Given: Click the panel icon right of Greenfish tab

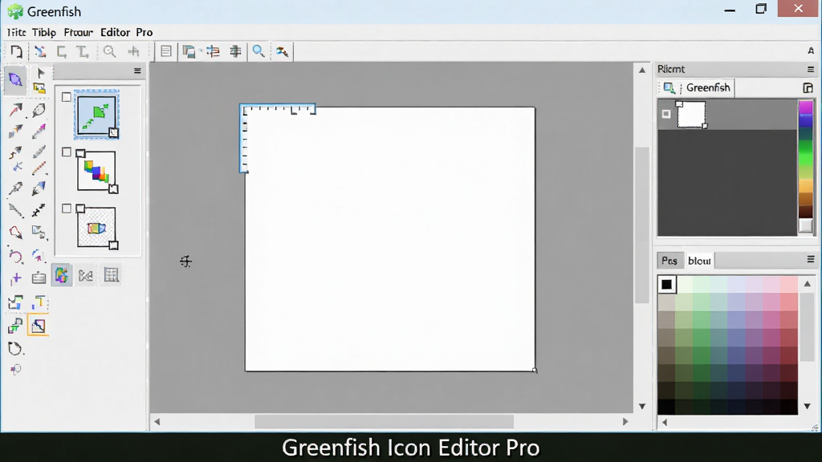Looking at the screenshot, I should [x=808, y=87].
